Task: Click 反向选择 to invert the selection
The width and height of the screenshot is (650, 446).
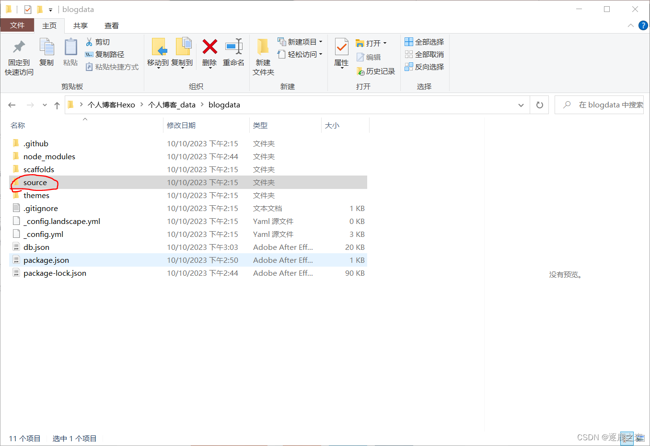Action: [425, 67]
